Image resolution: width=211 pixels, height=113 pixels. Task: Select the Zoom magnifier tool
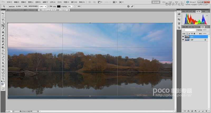click(x=3, y=78)
